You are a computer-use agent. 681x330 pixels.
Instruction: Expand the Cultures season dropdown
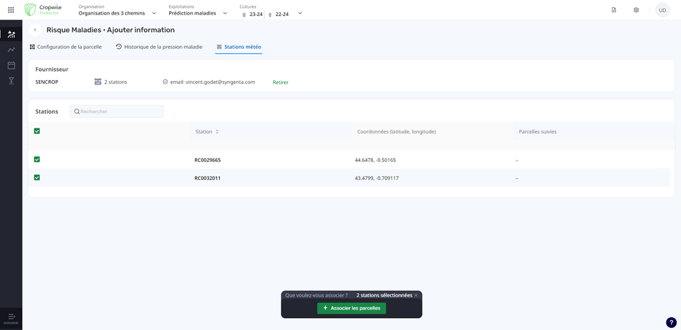click(x=300, y=13)
